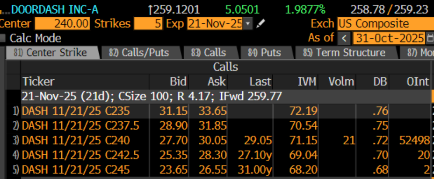Screen dimensions: 434x179
Task: Click the percent change 1.9877%
Action: (305, 10)
